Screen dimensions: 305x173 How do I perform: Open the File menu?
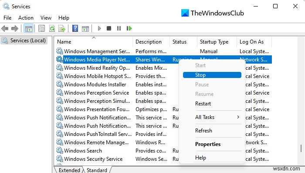pos(7,18)
